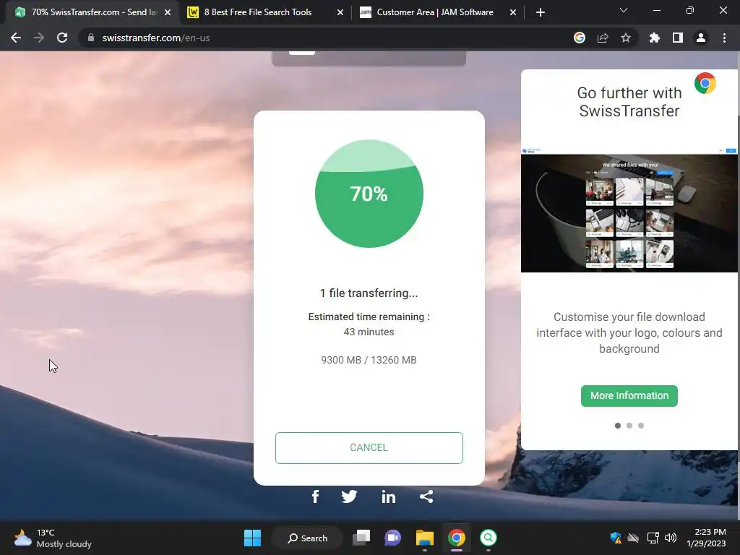
Task: Go back to previous page
Action: (16, 38)
